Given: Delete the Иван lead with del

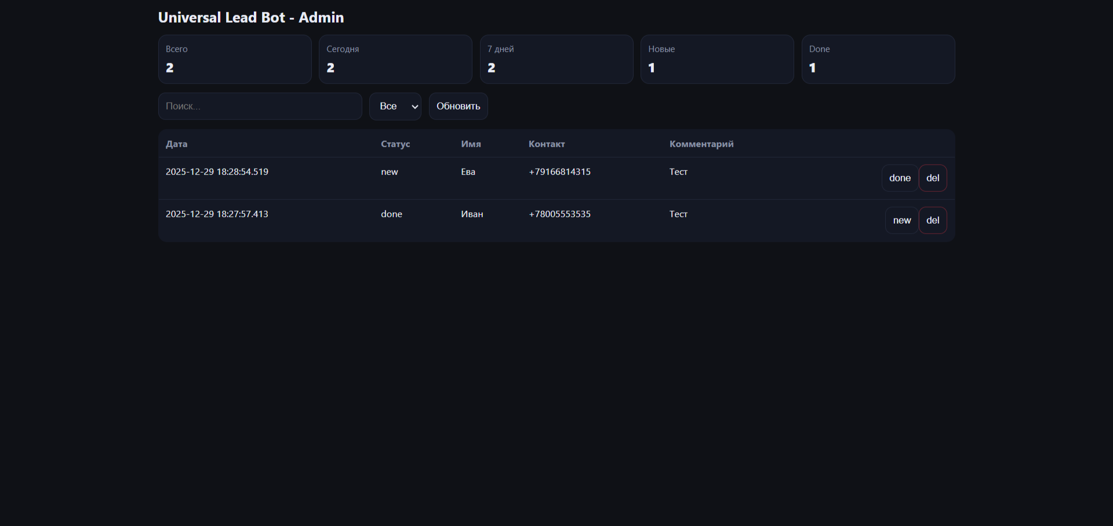Looking at the screenshot, I should 933,221.
